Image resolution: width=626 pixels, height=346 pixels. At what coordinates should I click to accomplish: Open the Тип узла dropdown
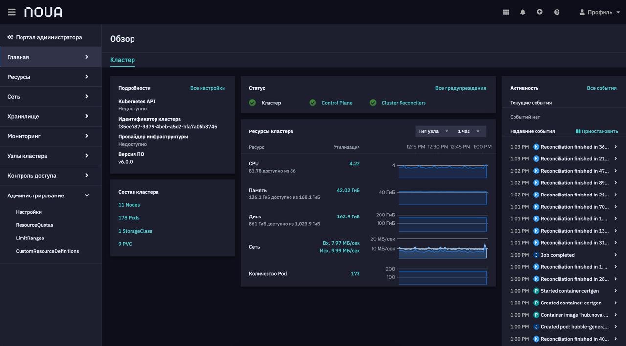[433, 131]
